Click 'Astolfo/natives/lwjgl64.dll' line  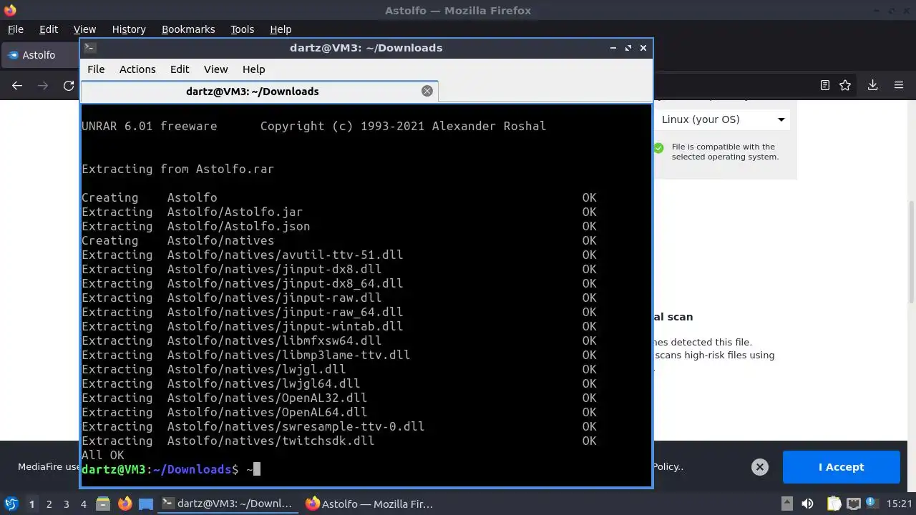click(x=263, y=383)
